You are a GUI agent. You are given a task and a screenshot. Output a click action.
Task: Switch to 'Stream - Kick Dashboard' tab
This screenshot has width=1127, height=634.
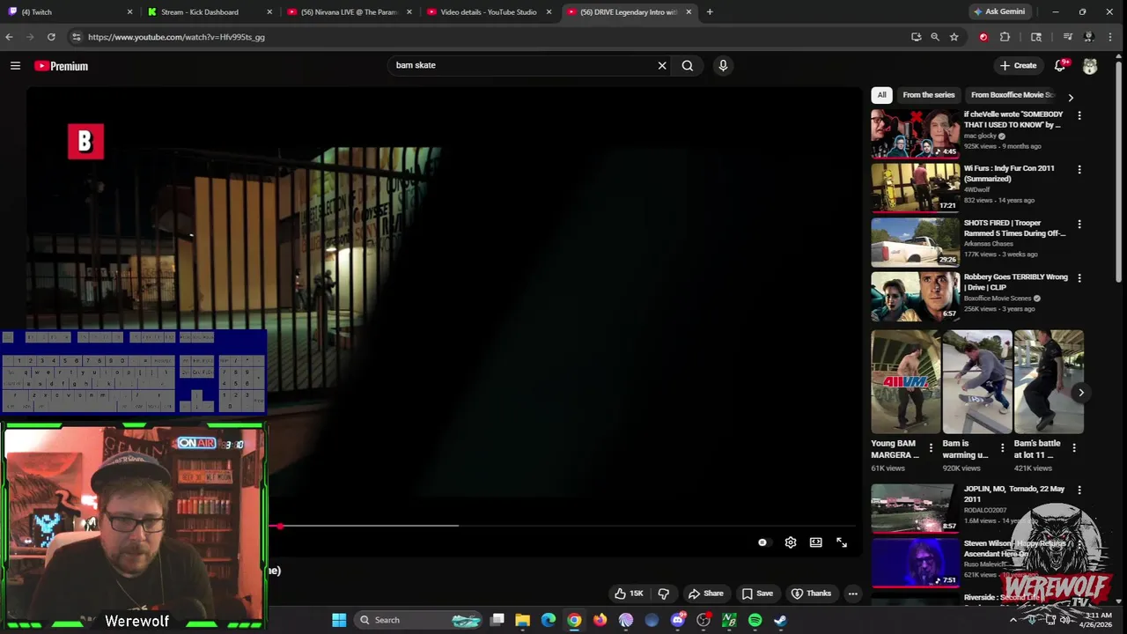pyautogui.click(x=210, y=12)
